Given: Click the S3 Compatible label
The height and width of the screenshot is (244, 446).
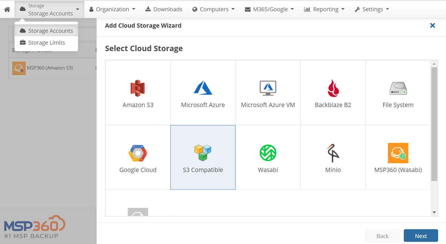Looking at the screenshot, I should click(203, 170).
